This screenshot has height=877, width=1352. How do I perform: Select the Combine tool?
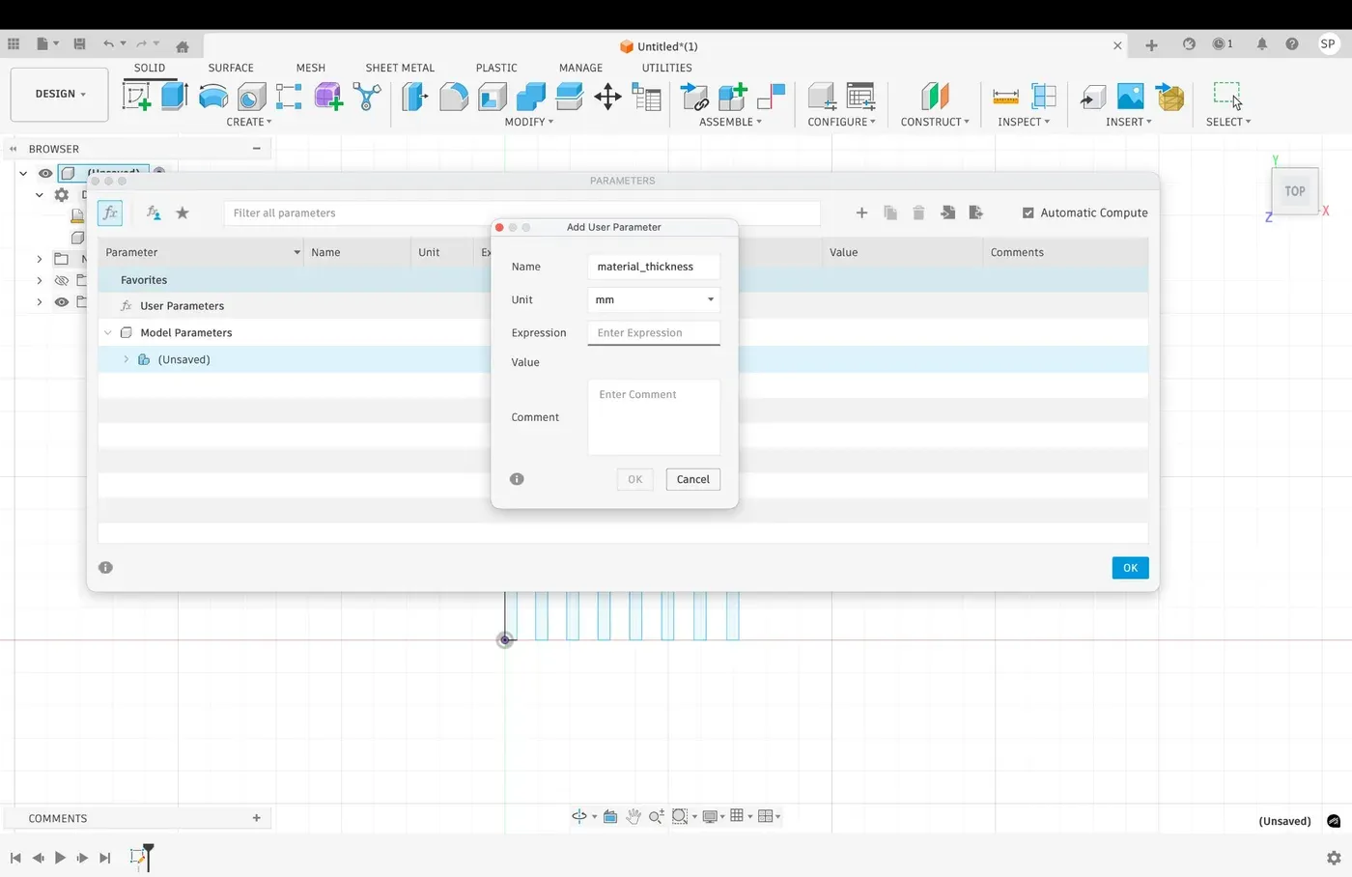click(x=530, y=96)
